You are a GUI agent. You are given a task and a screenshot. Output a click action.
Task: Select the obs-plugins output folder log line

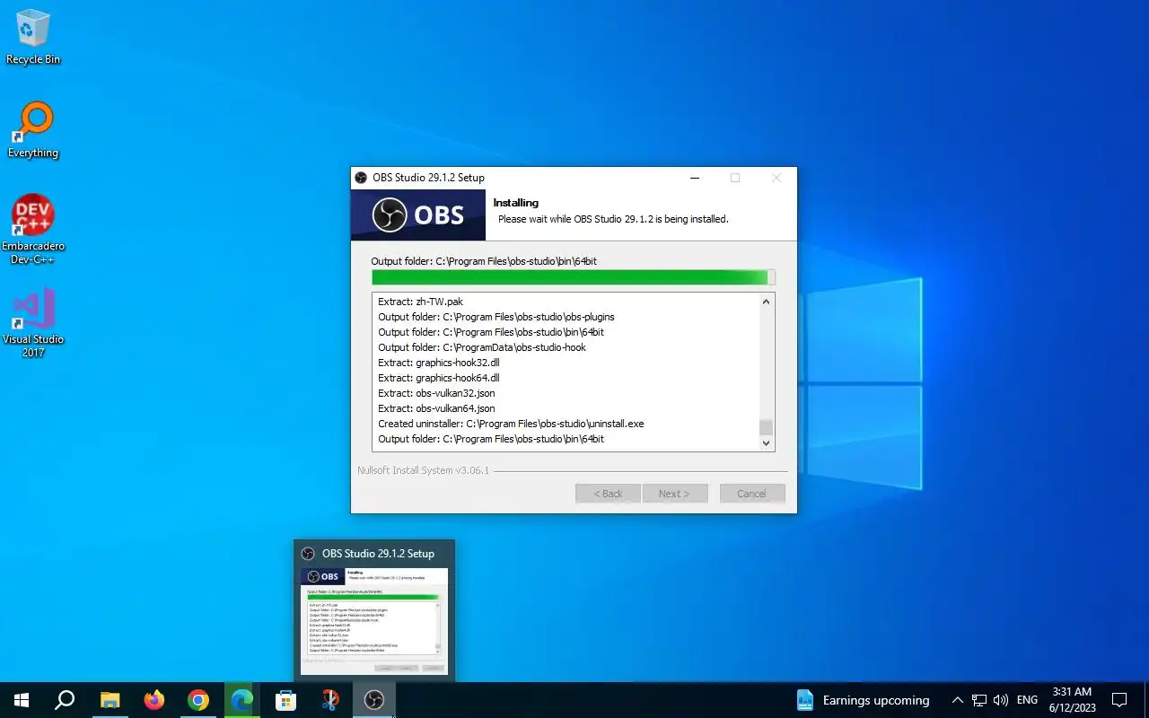[x=496, y=317]
